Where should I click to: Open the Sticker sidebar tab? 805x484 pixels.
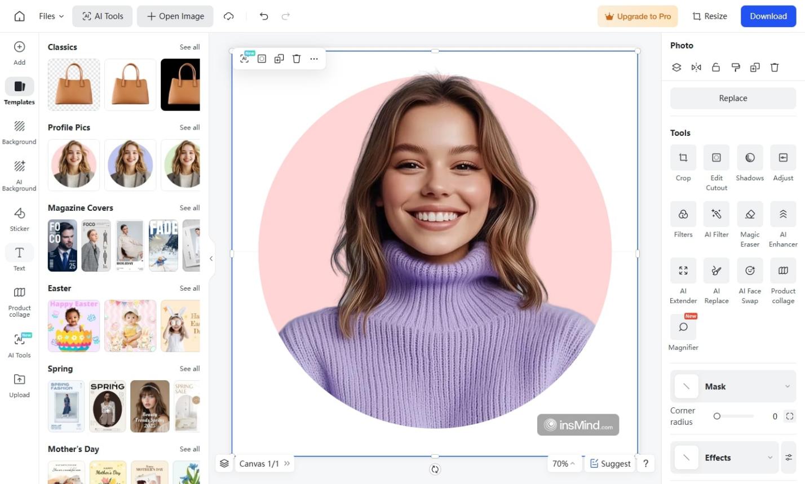[x=19, y=219]
